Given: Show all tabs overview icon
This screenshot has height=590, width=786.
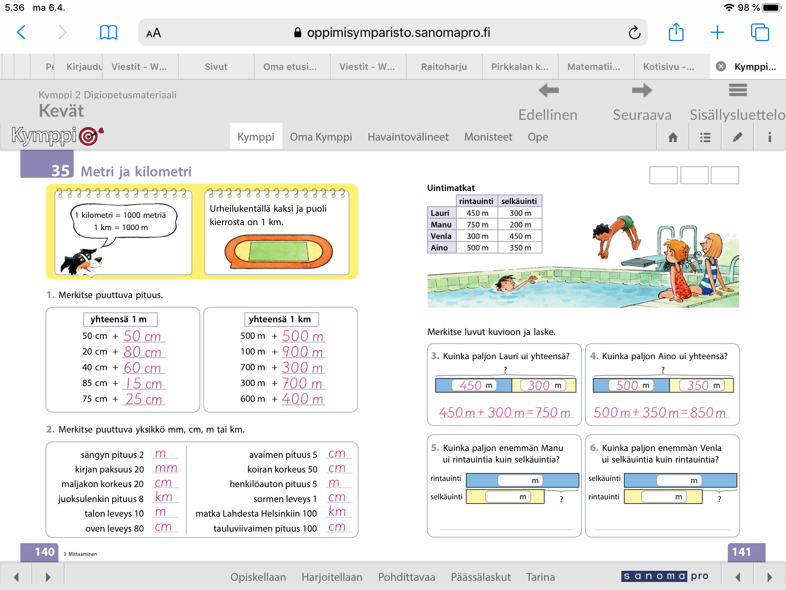Looking at the screenshot, I should click(760, 32).
